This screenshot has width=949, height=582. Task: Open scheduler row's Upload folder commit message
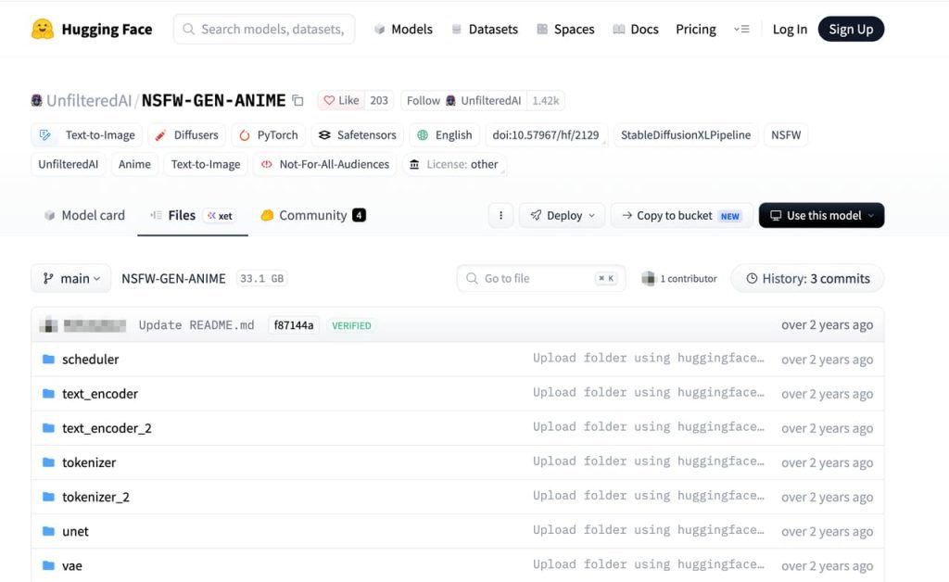(x=648, y=358)
